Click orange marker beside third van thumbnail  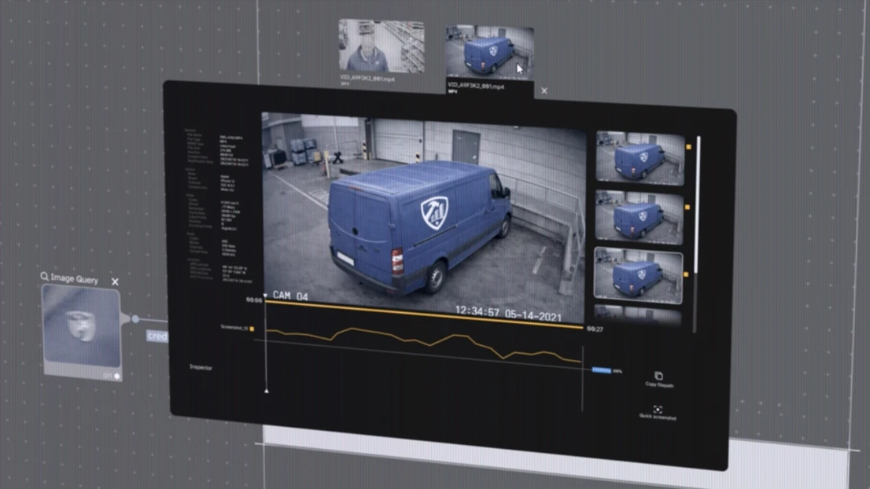coord(687,274)
